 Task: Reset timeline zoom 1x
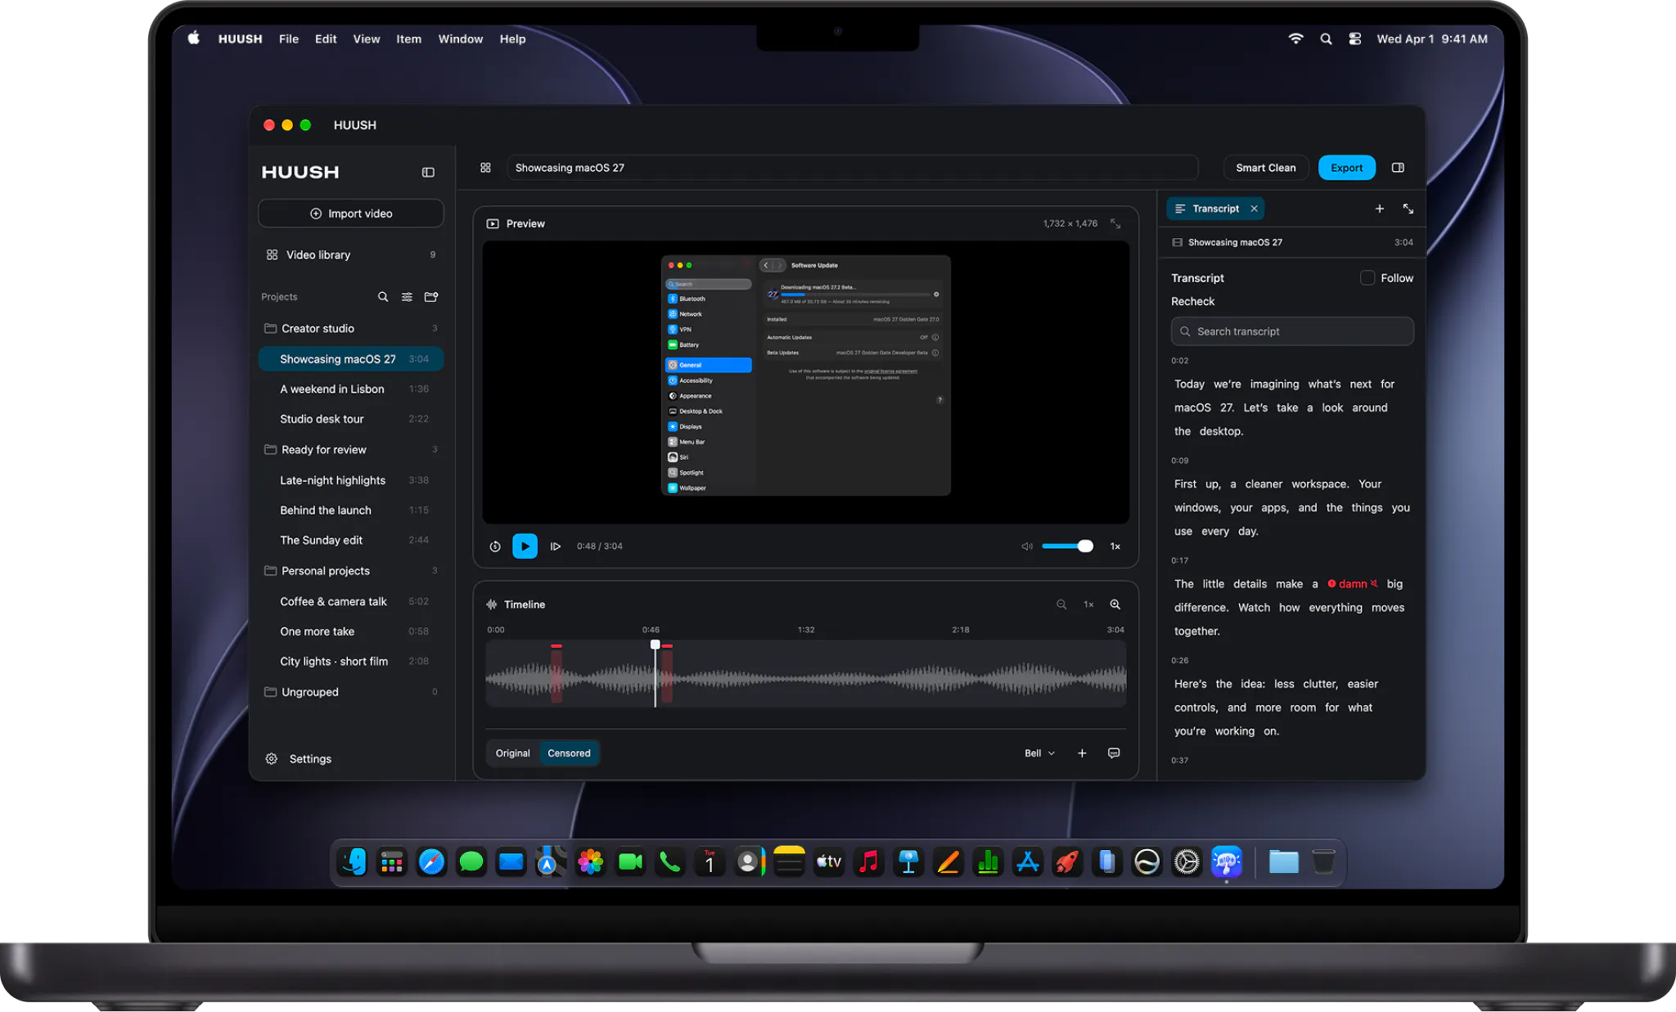pyautogui.click(x=1088, y=605)
